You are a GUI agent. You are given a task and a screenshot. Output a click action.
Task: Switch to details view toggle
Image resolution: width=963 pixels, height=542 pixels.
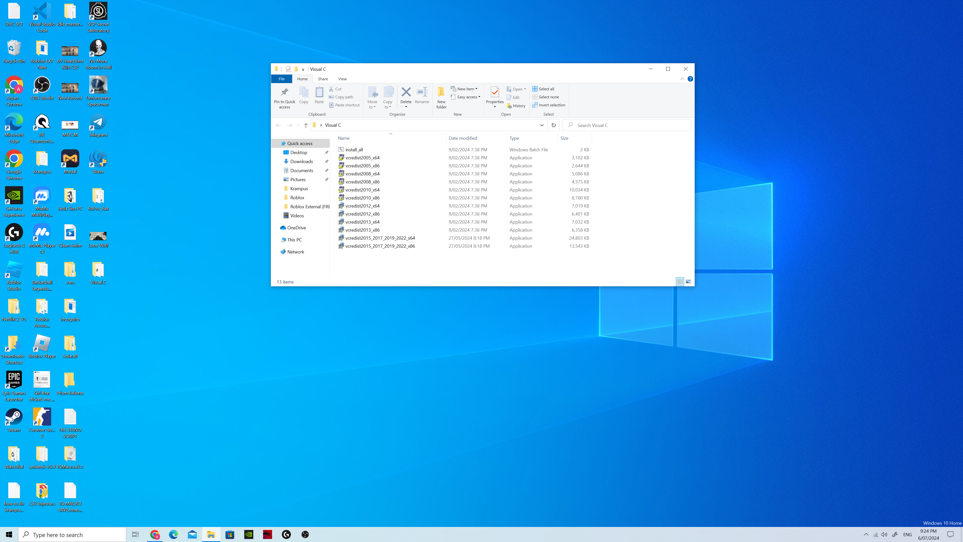click(x=680, y=282)
